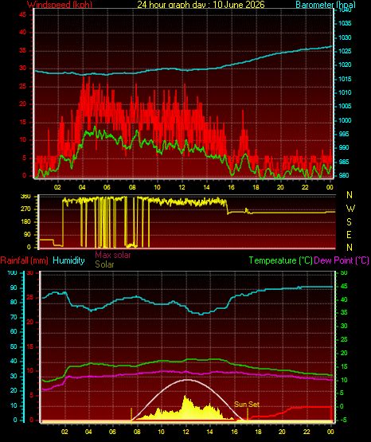Click the 'Barometer (hpa)' axis title

coord(326,5)
